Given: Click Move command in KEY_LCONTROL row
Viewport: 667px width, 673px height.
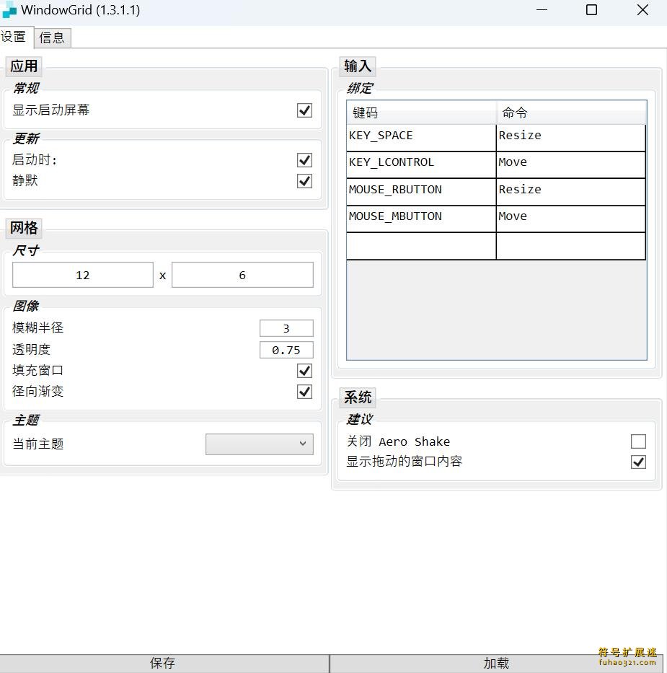Looking at the screenshot, I should 571,164.
